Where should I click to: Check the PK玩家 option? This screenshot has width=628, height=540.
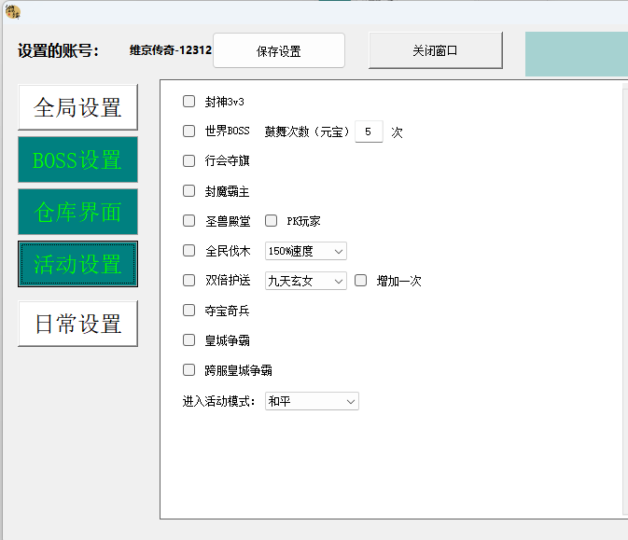click(272, 220)
